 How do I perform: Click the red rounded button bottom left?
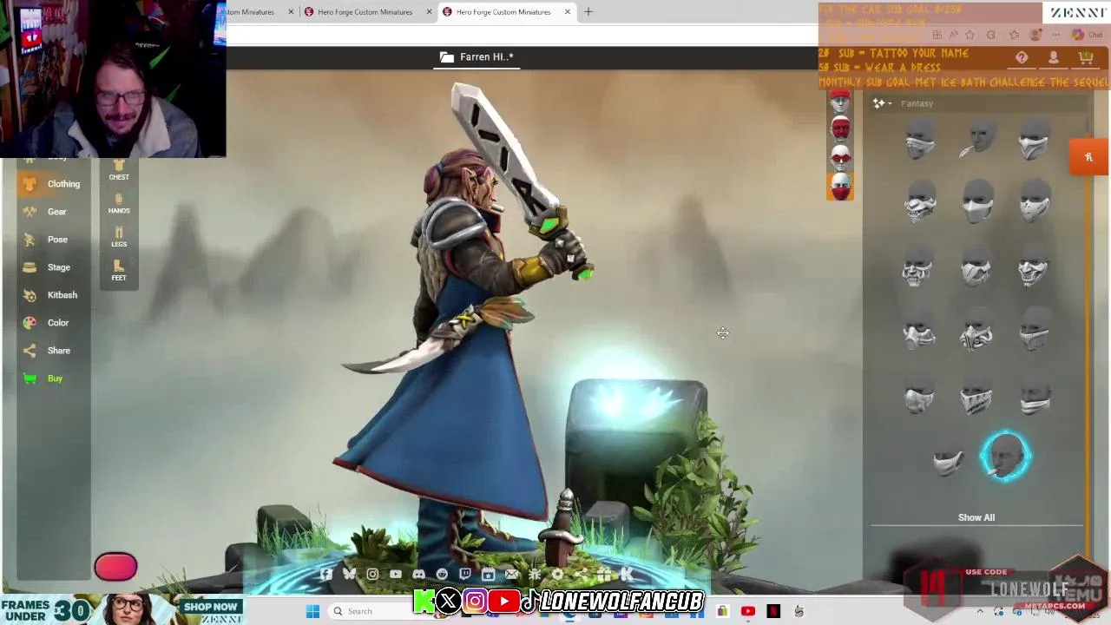click(x=115, y=567)
